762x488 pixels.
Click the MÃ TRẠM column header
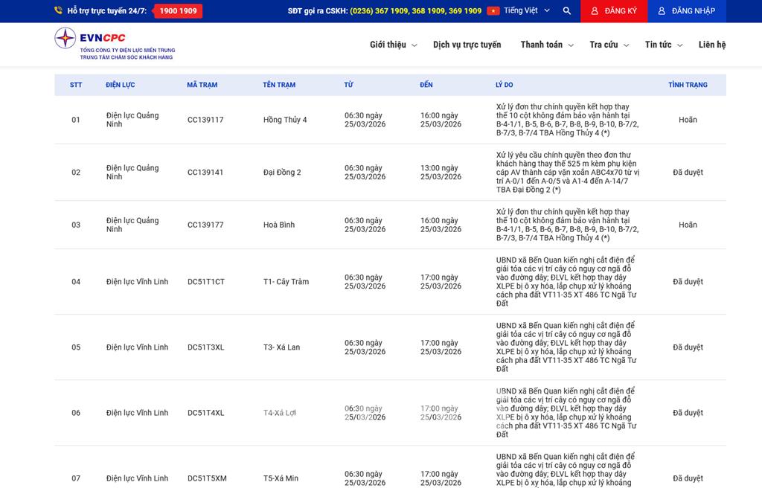click(202, 85)
